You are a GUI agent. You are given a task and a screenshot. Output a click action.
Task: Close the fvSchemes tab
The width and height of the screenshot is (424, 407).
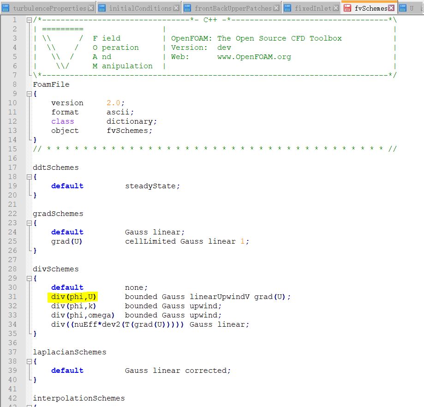tap(391, 8)
